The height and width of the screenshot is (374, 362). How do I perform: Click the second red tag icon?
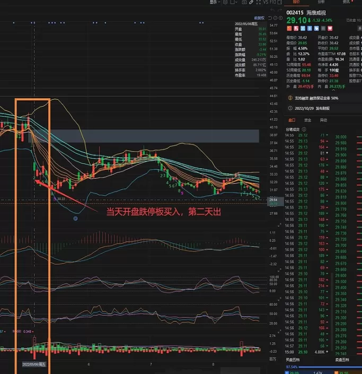(296, 29)
